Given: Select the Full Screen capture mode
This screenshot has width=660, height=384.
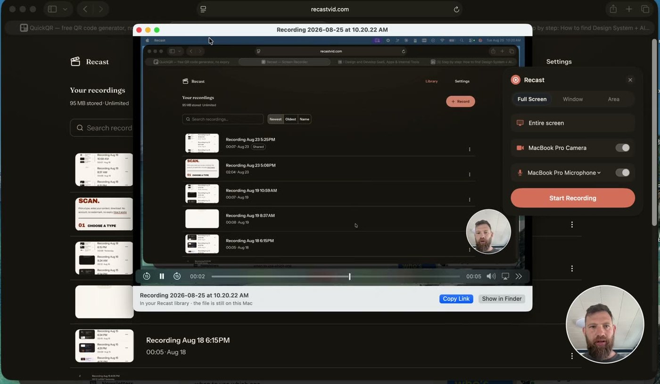Looking at the screenshot, I should (532, 99).
